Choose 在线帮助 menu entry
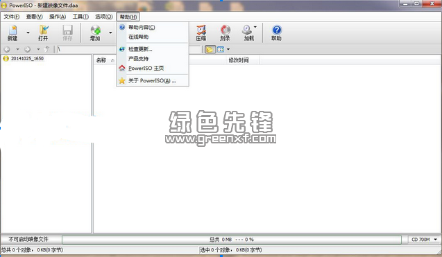Viewport: 442px width, 257px height. click(153, 37)
